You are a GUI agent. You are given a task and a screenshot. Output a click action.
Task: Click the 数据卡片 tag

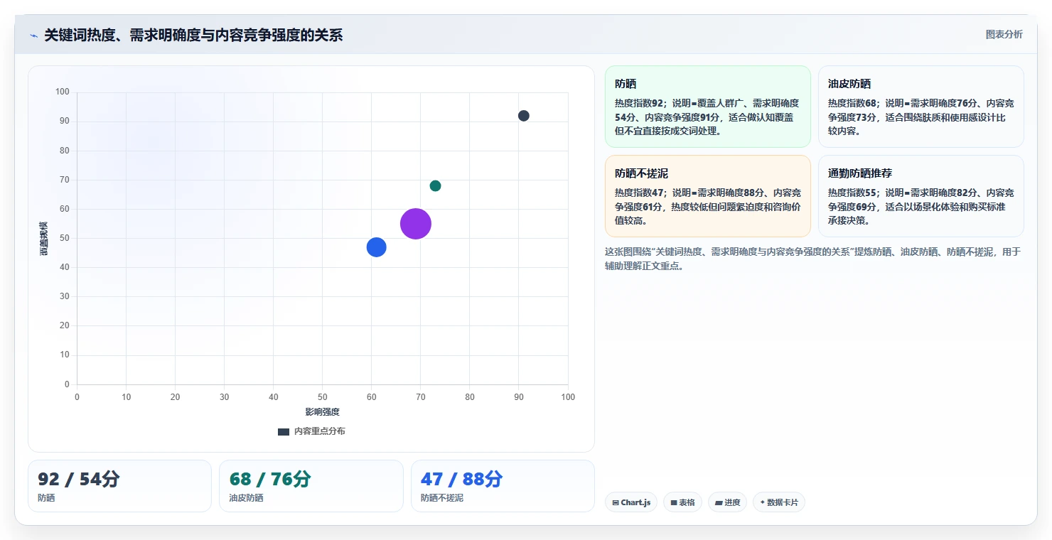pos(779,502)
